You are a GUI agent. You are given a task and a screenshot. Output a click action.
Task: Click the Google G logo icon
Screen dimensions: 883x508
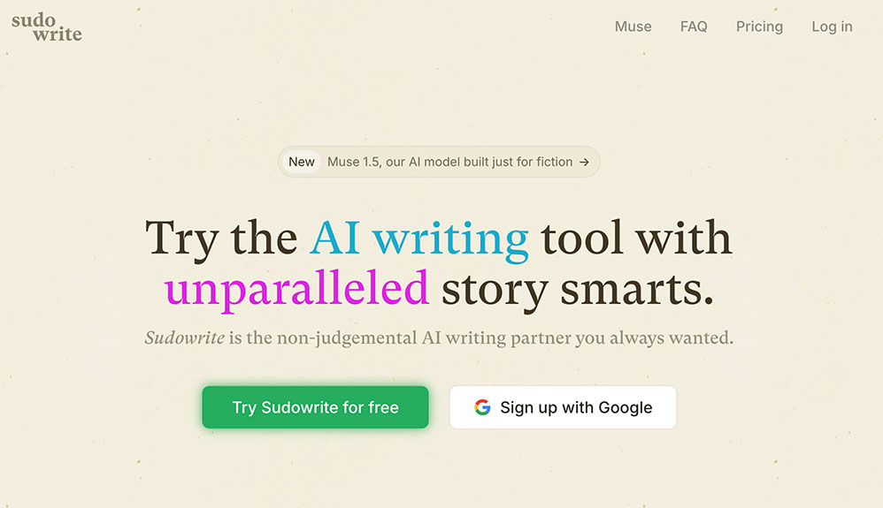[482, 407]
